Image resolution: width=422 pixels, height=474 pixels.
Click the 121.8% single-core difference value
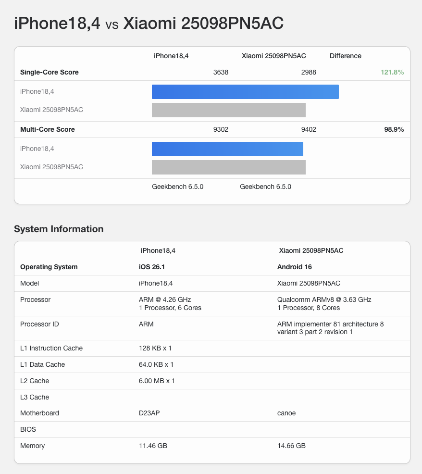coord(392,72)
